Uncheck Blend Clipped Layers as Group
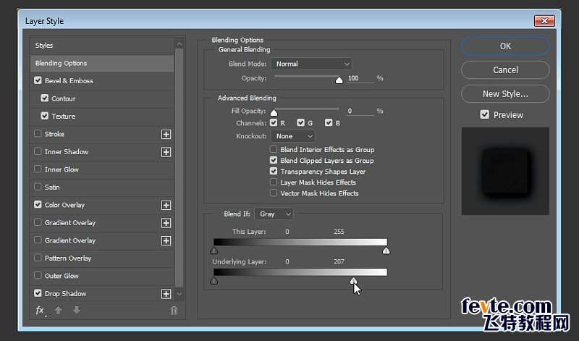 click(274, 160)
